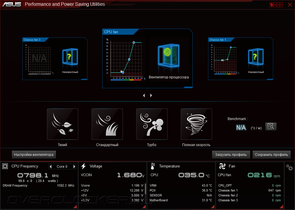
Task: Click the Chassis fan 2 0 rpm row
Action: click(250, 195)
